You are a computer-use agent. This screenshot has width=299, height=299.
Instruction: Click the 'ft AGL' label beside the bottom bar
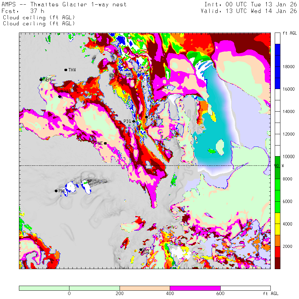tap(270, 293)
